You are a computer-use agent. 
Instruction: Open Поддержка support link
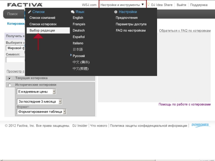199,5
